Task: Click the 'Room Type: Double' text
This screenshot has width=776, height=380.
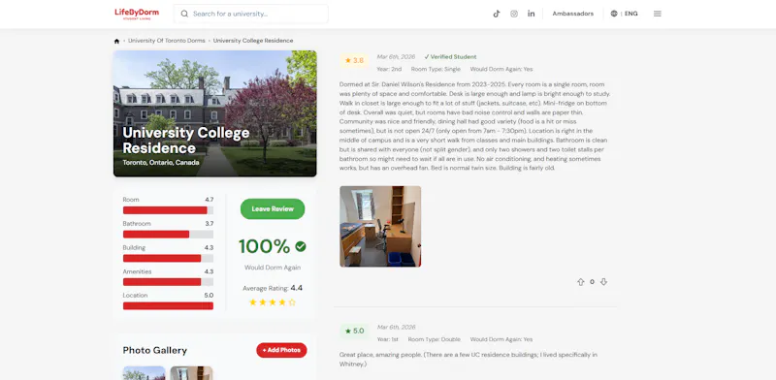Action: pos(434,340)
